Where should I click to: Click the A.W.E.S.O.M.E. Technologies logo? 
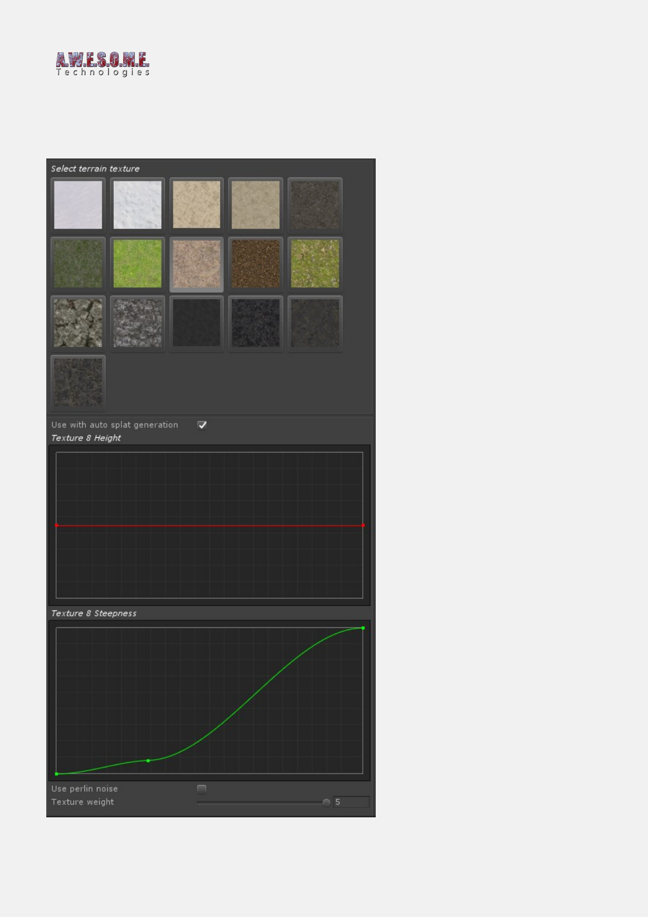pos(103,64)
